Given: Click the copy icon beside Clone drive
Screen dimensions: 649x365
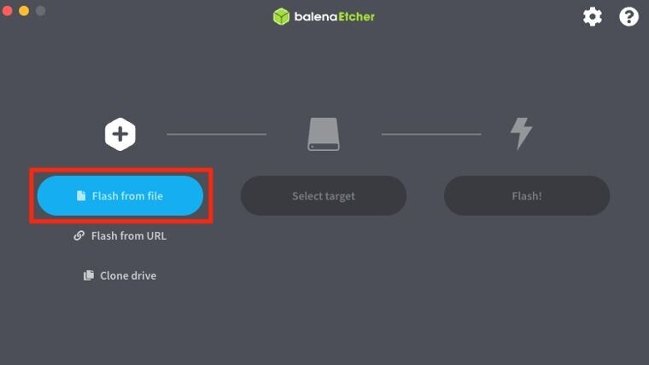Looking at the screenshot, I should tap(89, 275).
